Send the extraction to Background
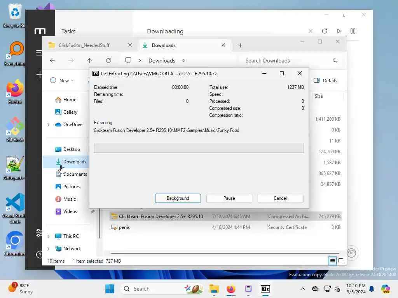This screenshot has width=398, height=298. coord(178,198)
